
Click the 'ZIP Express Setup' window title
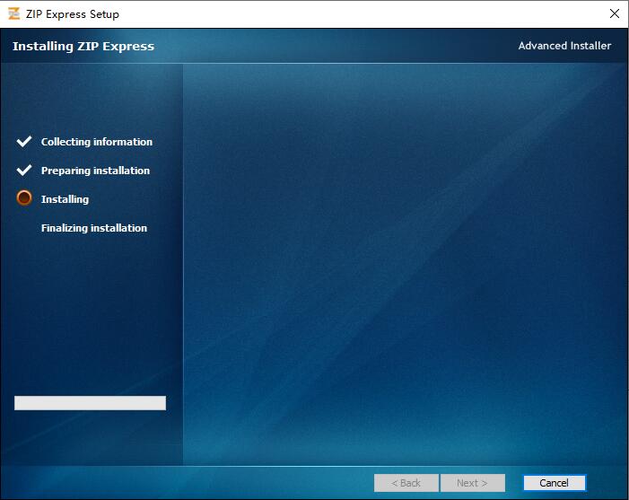pos(73,14)
